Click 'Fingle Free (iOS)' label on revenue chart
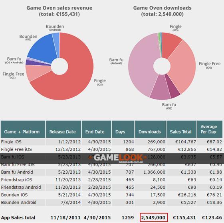This screenshot has height=223, width=224. 13,75
